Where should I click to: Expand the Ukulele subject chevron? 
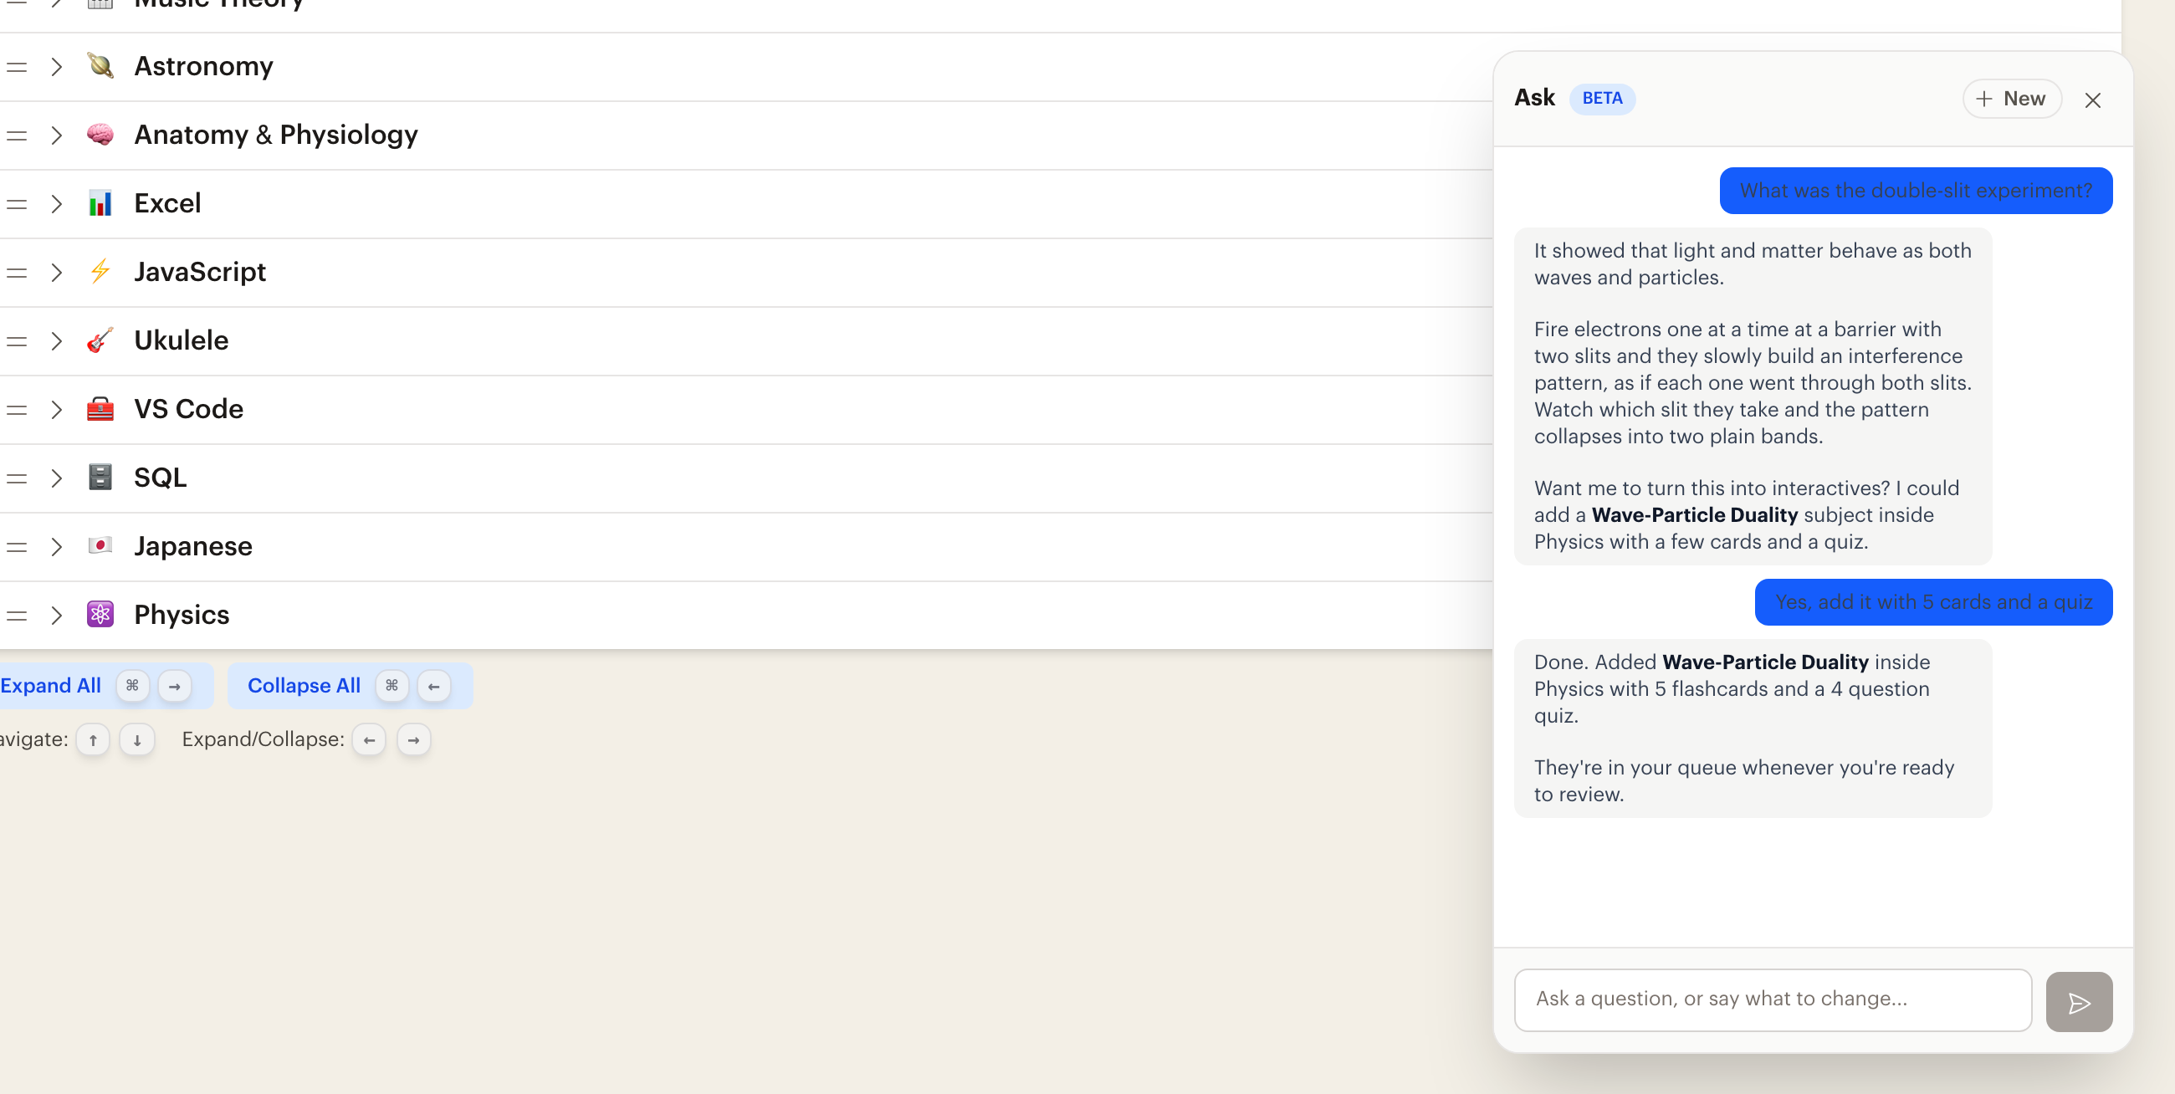57,341
